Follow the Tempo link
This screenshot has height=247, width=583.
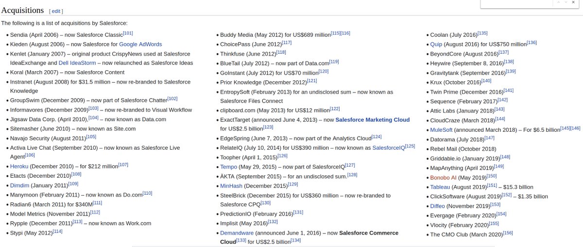tap(228, 167)
